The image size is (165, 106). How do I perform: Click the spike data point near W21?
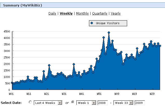pos(49,65)
